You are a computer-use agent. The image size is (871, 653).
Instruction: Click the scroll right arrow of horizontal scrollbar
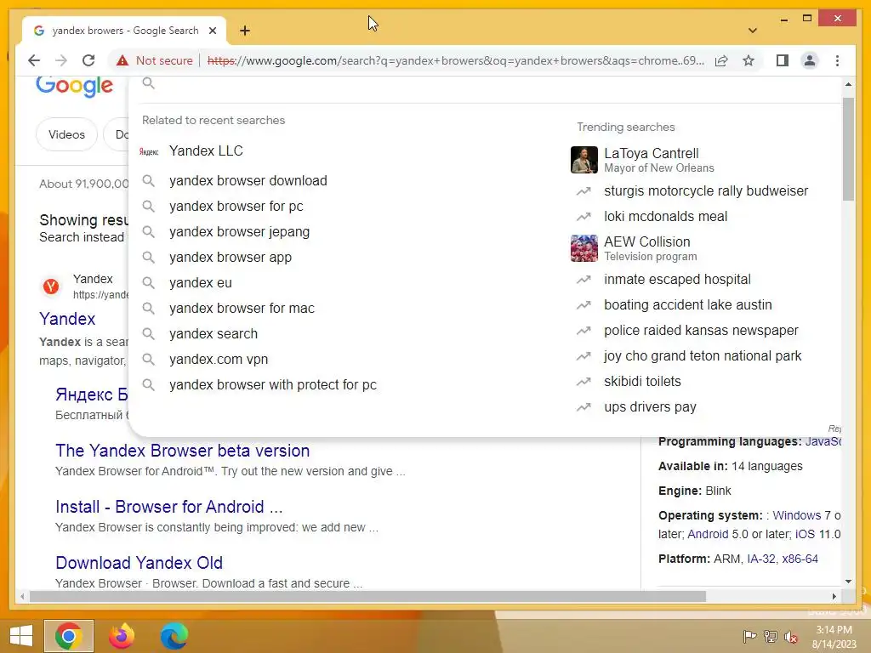coord(834,596)
